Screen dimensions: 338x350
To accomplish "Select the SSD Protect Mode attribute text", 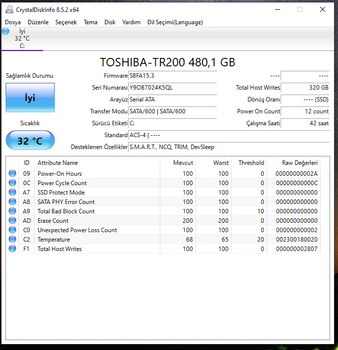I will 61,193.
